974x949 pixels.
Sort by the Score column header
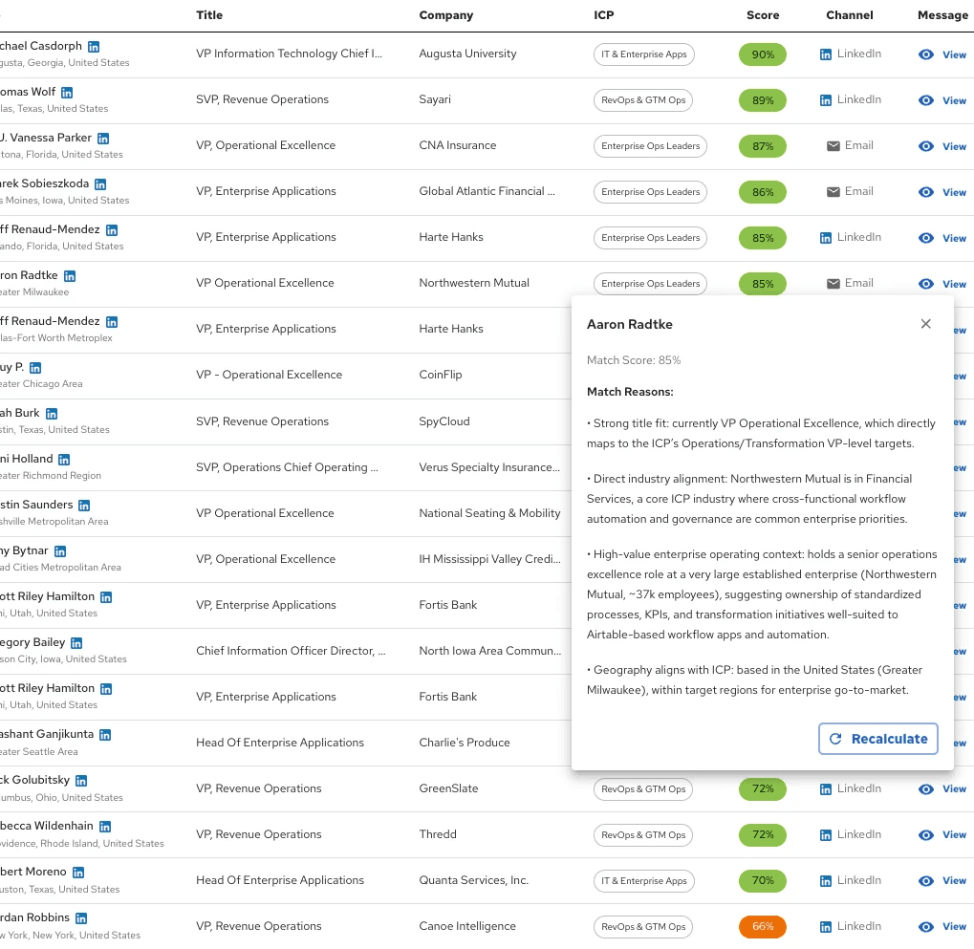[763, 15]
